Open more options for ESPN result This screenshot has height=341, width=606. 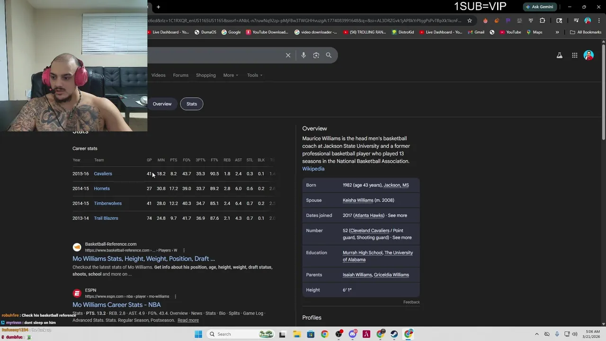click(175, 296)
